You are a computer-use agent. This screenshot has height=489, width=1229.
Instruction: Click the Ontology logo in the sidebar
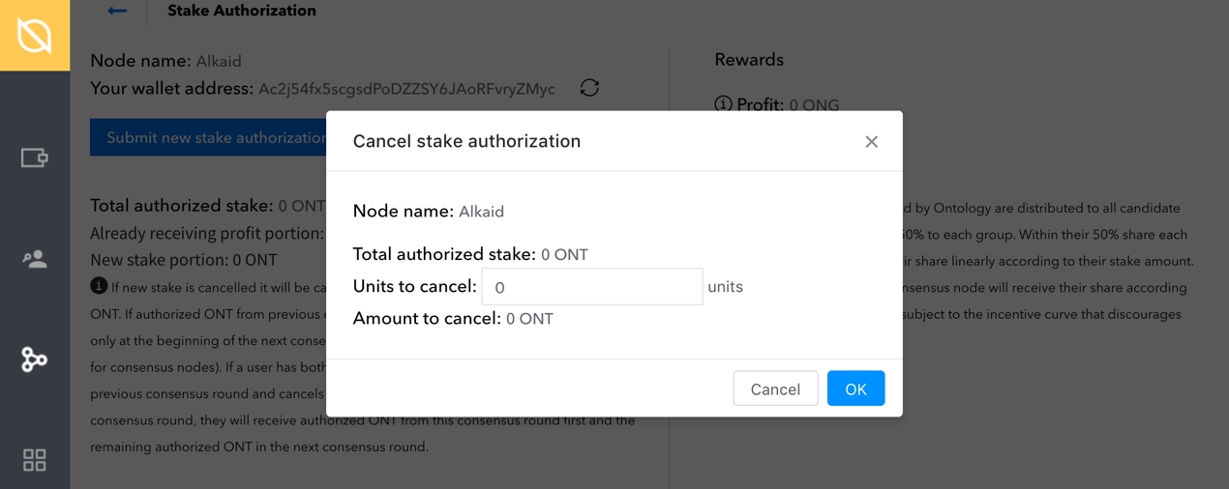(35, 35)
